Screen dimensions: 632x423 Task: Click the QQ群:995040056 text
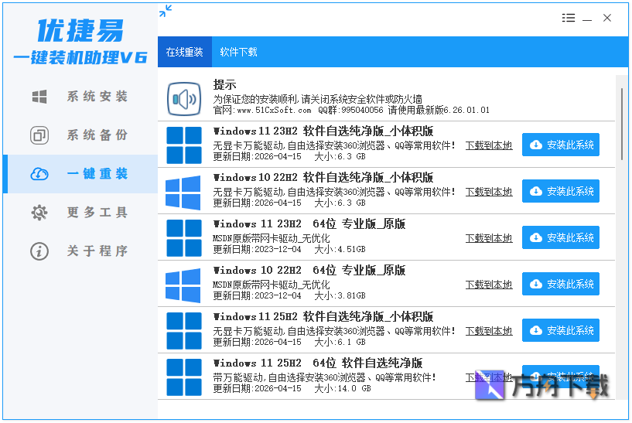(350, 110)
